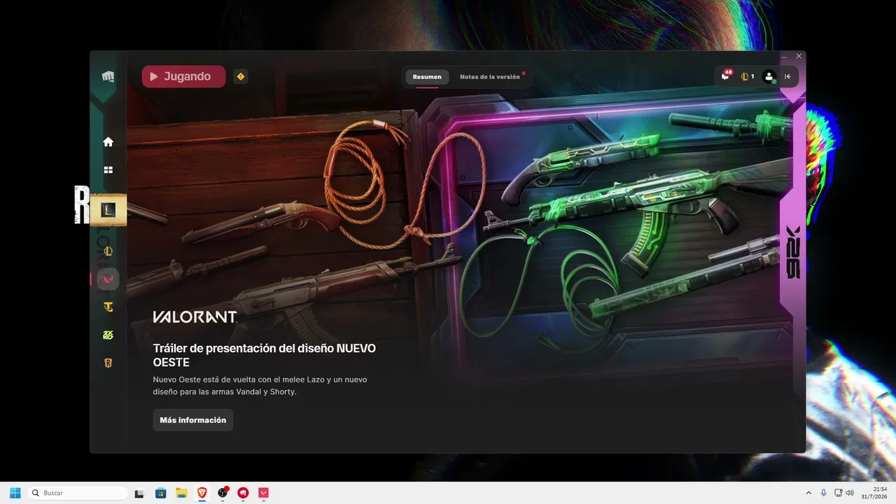Click the red Jugando play button
The height and width of the screenshot is (504, 896).
coord(183,76)
